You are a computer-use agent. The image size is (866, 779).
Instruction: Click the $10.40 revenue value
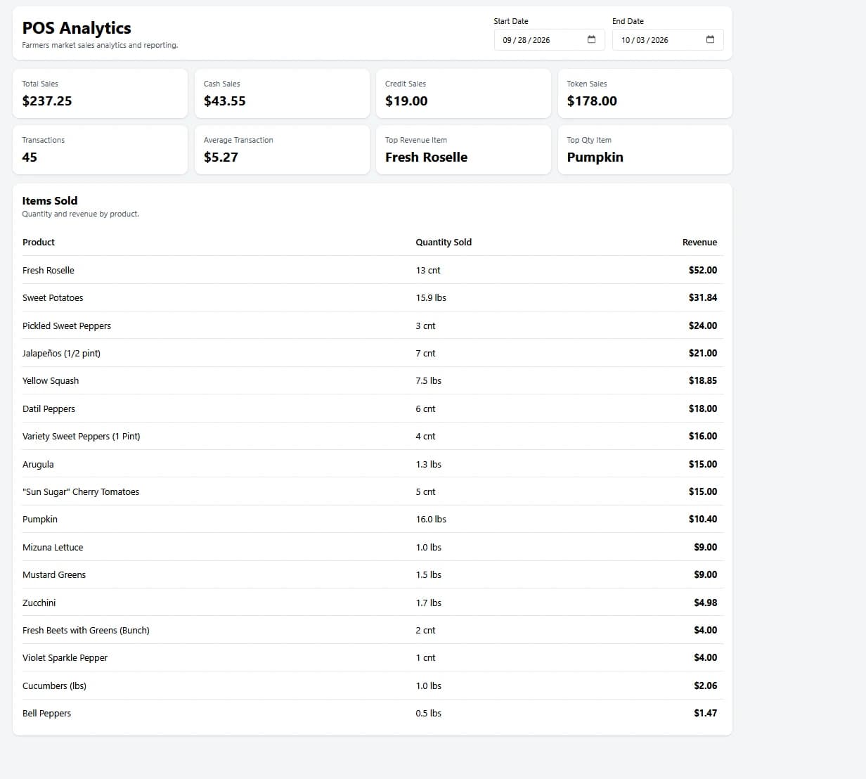pos(703,519)
